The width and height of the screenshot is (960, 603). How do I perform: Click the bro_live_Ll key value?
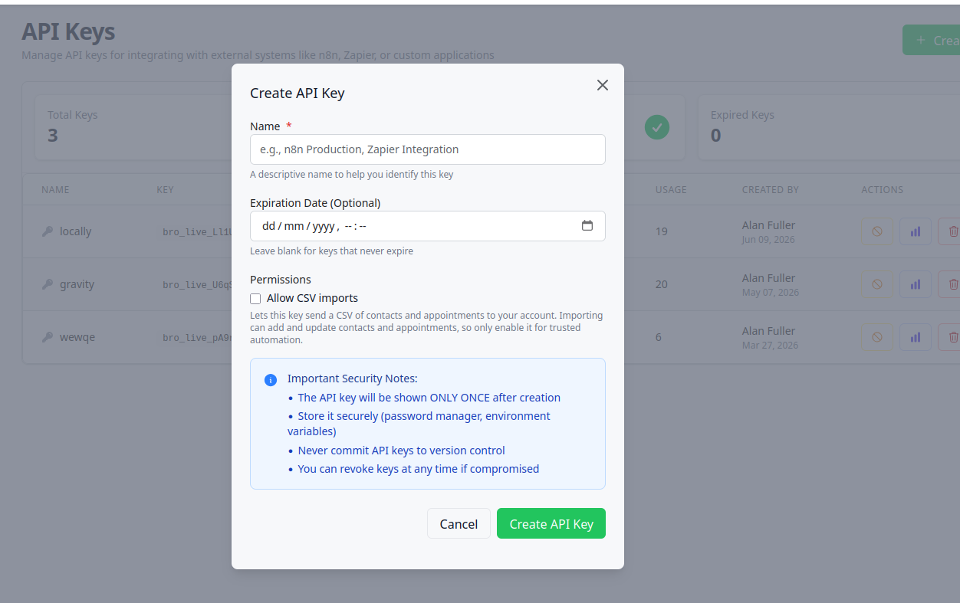[196, 231]
